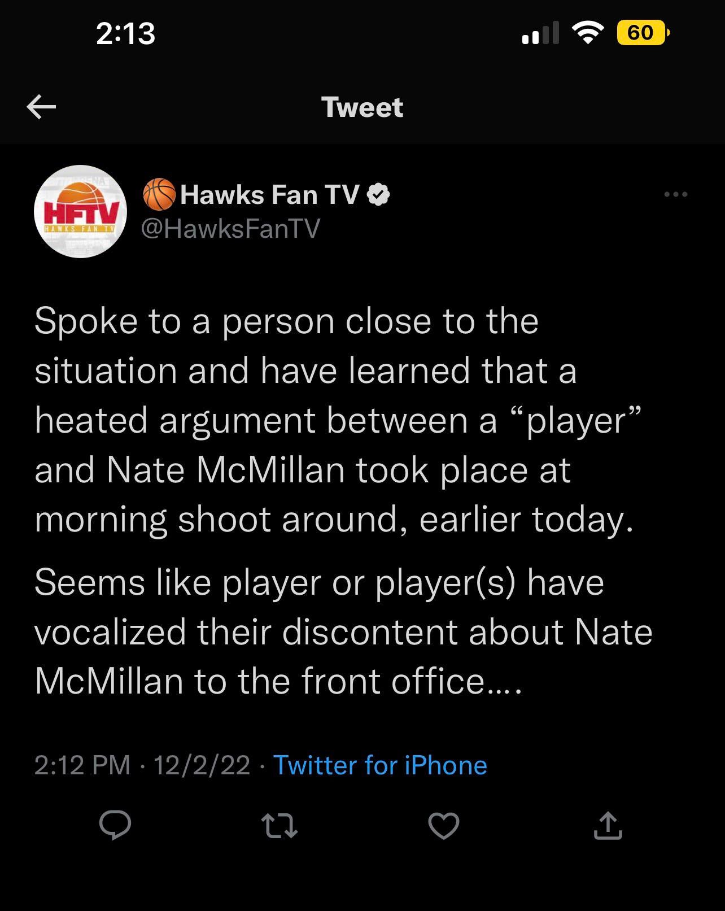Tap the basketball emoji beside the name

159,195
